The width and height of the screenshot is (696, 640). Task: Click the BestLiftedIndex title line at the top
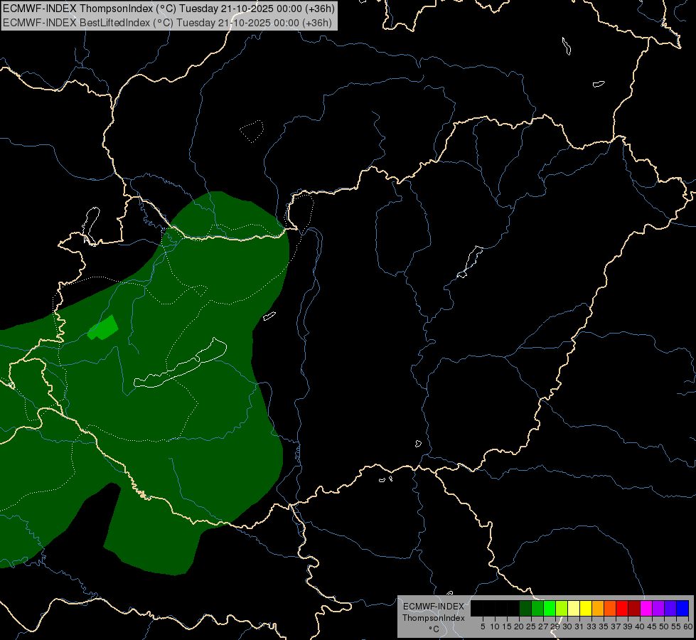(x=167, y=23)
